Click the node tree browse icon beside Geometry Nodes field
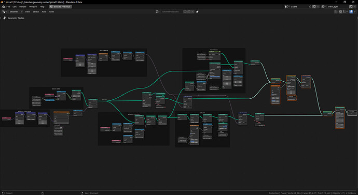The width and height of the screenshot is (358, 195). point(157,12)
